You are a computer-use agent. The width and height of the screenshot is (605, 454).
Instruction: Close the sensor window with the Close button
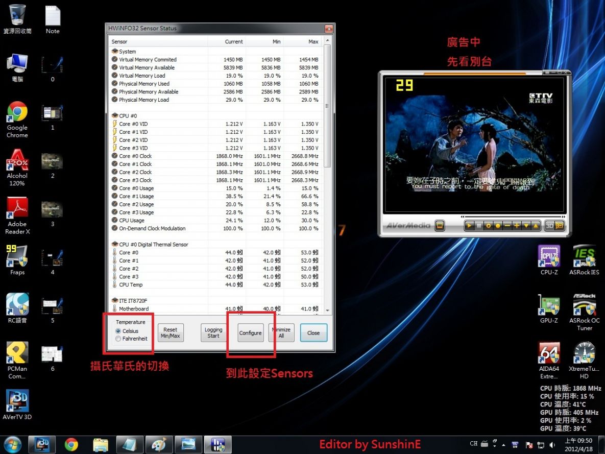tap(313, 333)
